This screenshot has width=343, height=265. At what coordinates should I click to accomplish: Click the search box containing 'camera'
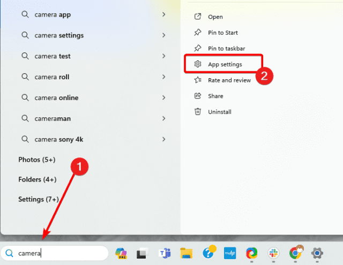[x=59, y=253]
